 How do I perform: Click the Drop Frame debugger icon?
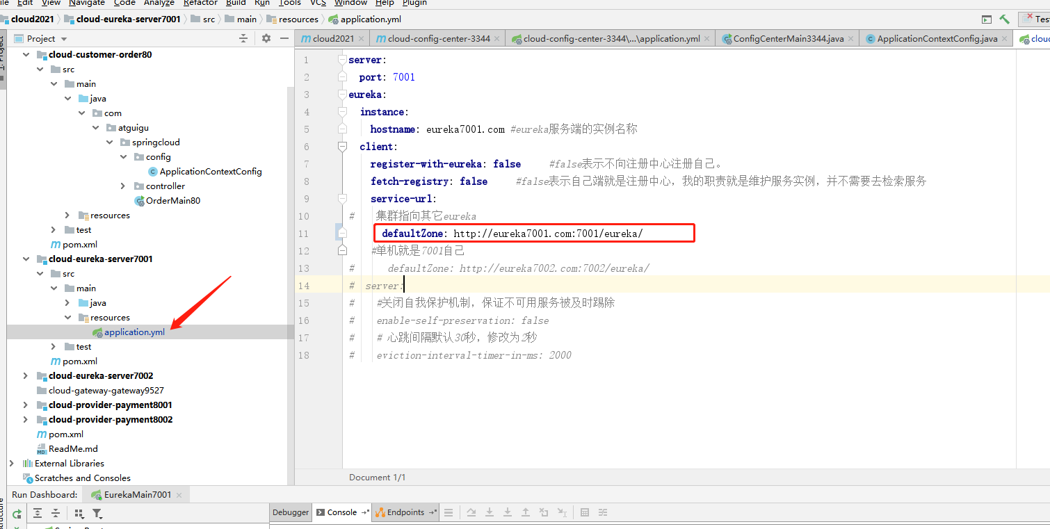click(544, 512)
